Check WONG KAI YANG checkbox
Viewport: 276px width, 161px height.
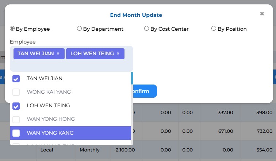[16, 92]
